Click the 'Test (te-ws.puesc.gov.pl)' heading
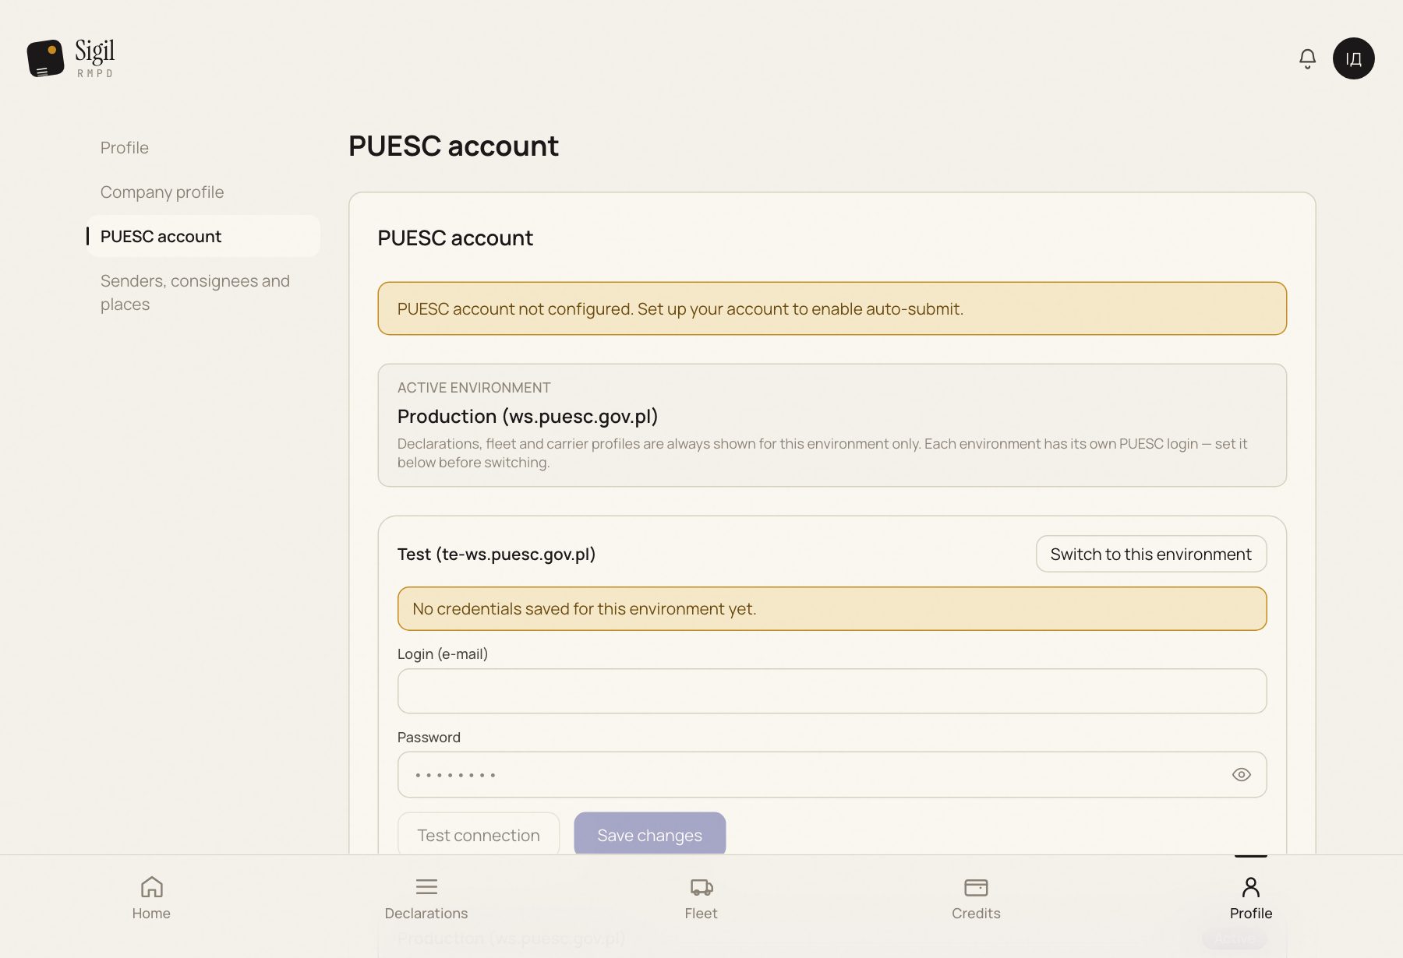 pos(497,554)
